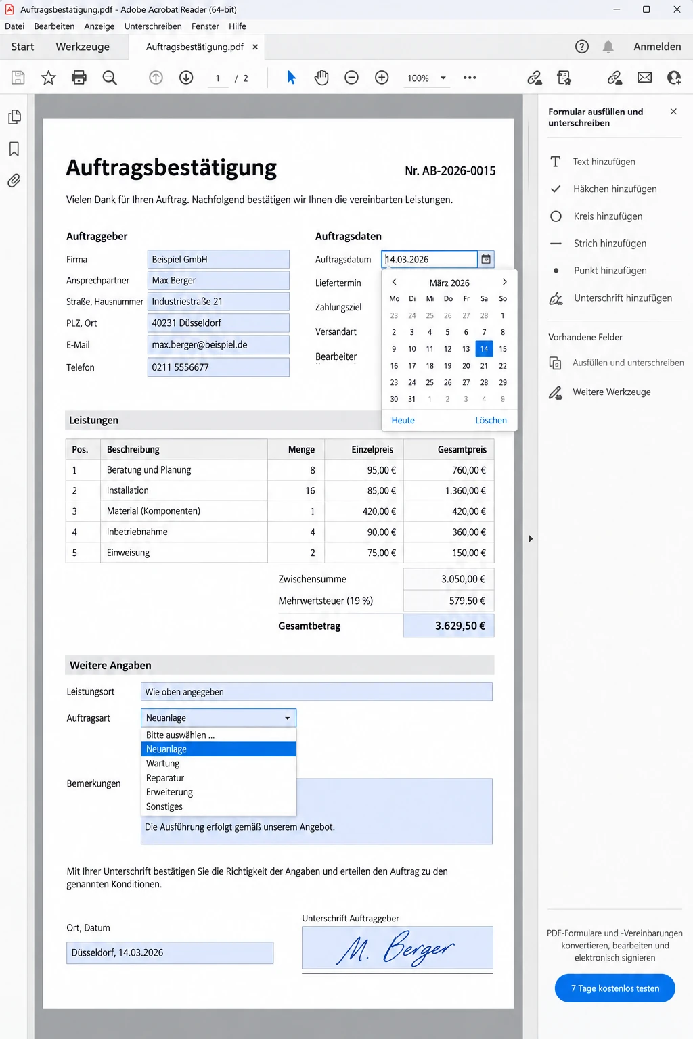
Task: Switch to the Werkzeuge tab
Action: coord(83,47)
